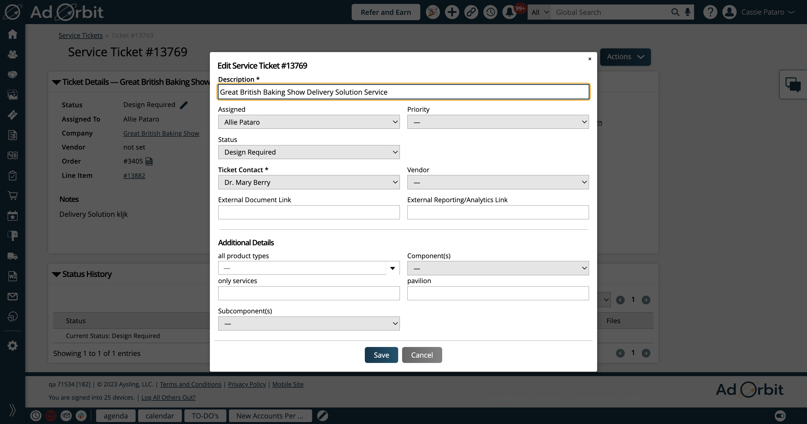Screen dimensions: 807x424
Task: Open the Service Tickets breadcrumb link
Action: [80, 35]
